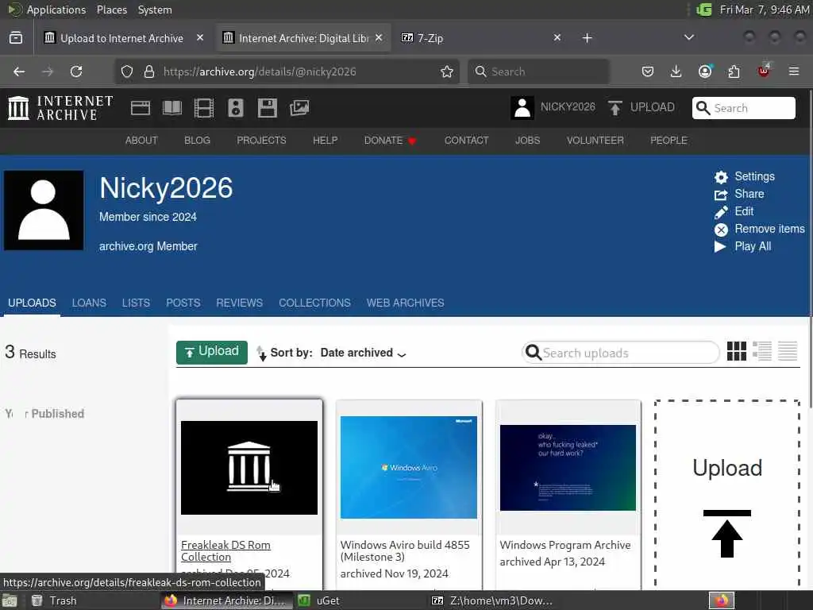Viewport: 813px width, 610px height.
Task: Switch to extended list view
Action: tap(762, 351)
